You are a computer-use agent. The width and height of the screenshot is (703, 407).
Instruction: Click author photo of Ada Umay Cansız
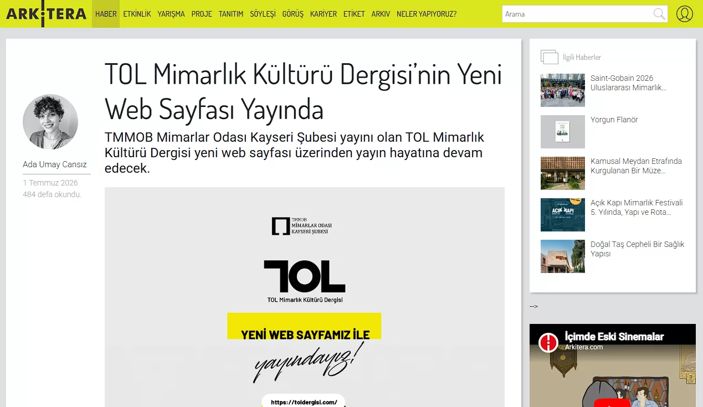(x=50, y=122)
